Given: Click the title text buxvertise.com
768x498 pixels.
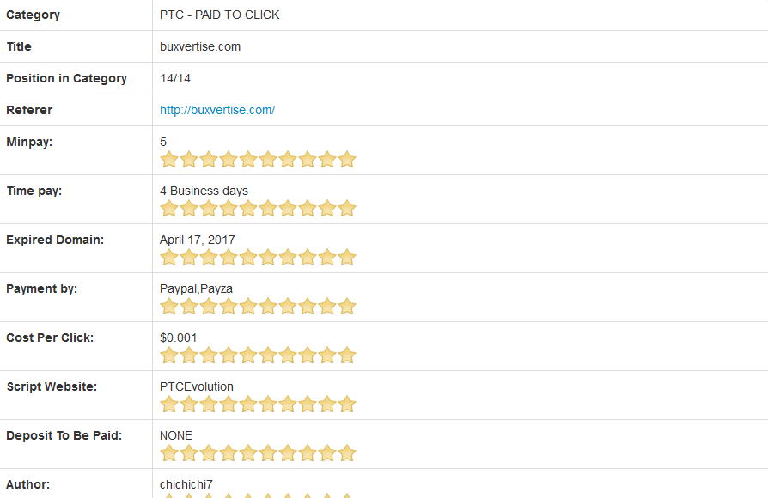Looking at the screenshot, I should coord(200,46).
